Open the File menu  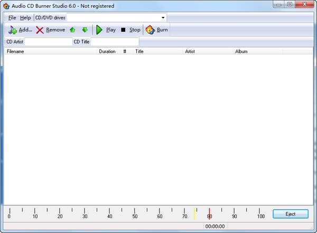tap(12, 18)
